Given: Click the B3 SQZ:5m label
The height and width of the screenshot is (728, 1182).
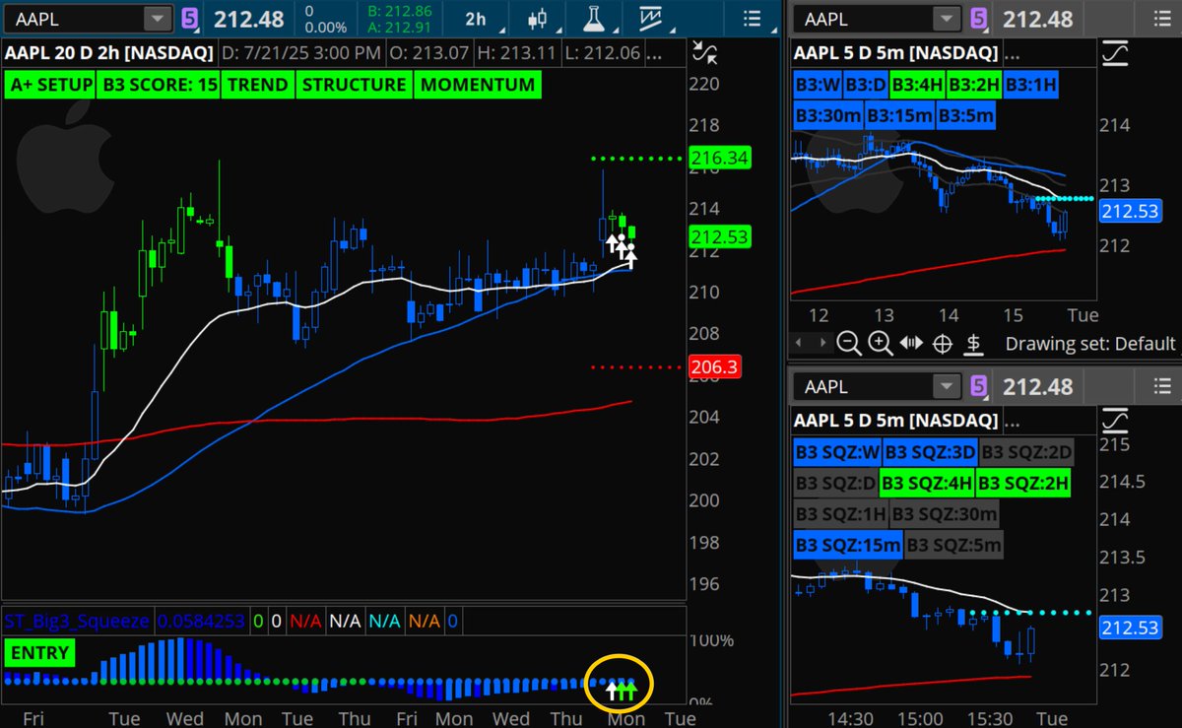Looking at the screenshot, I should 954,545.
